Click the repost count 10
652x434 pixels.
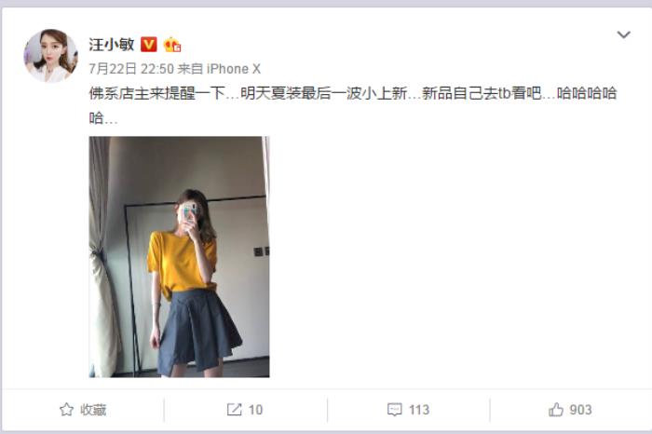pyautogui.click(x=255, y=410)
